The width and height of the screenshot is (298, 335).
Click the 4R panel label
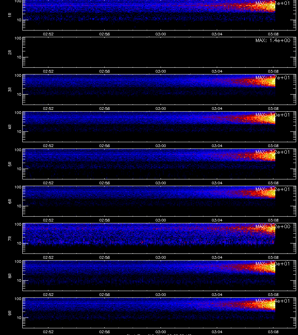click(10, 127)
